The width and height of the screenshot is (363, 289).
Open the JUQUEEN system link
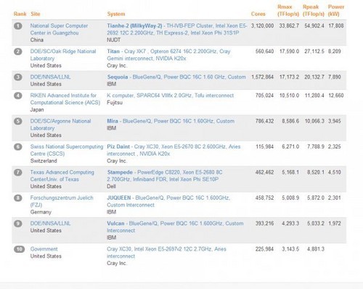[x=168, y=201]
